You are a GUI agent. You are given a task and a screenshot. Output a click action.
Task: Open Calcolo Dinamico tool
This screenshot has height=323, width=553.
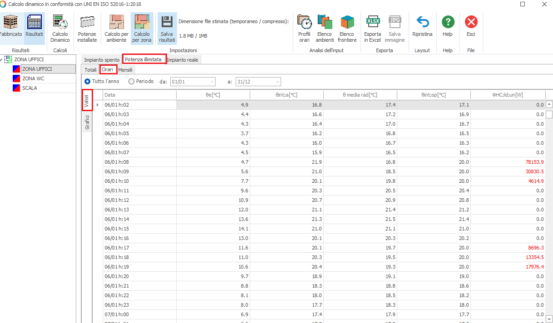[60, 28]
